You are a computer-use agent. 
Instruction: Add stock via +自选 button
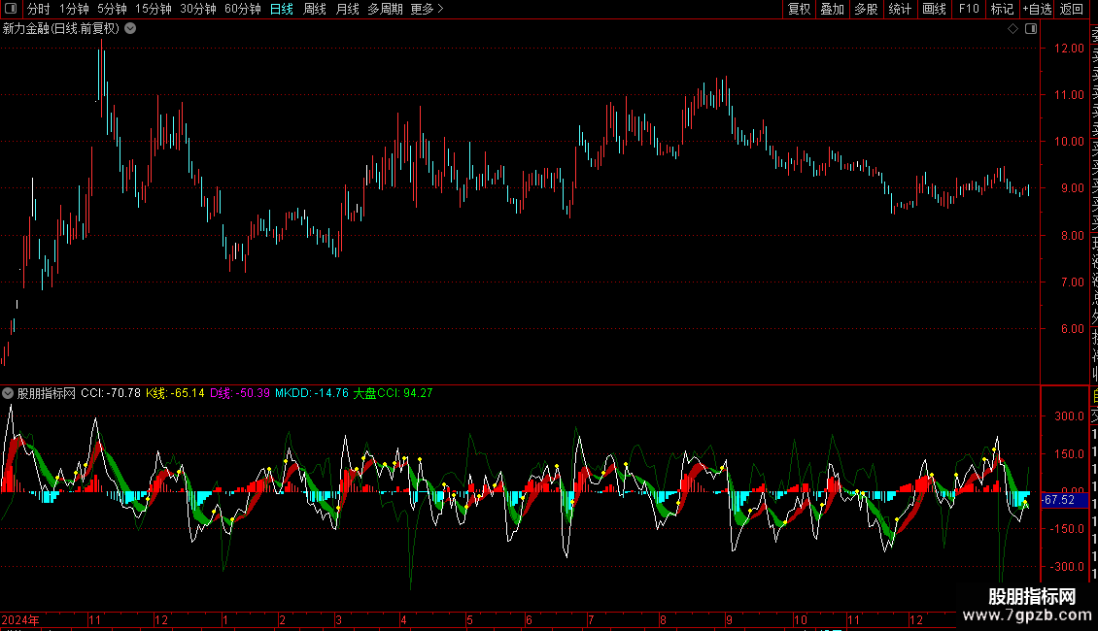pyautogui.click(x=1037, y=9)
